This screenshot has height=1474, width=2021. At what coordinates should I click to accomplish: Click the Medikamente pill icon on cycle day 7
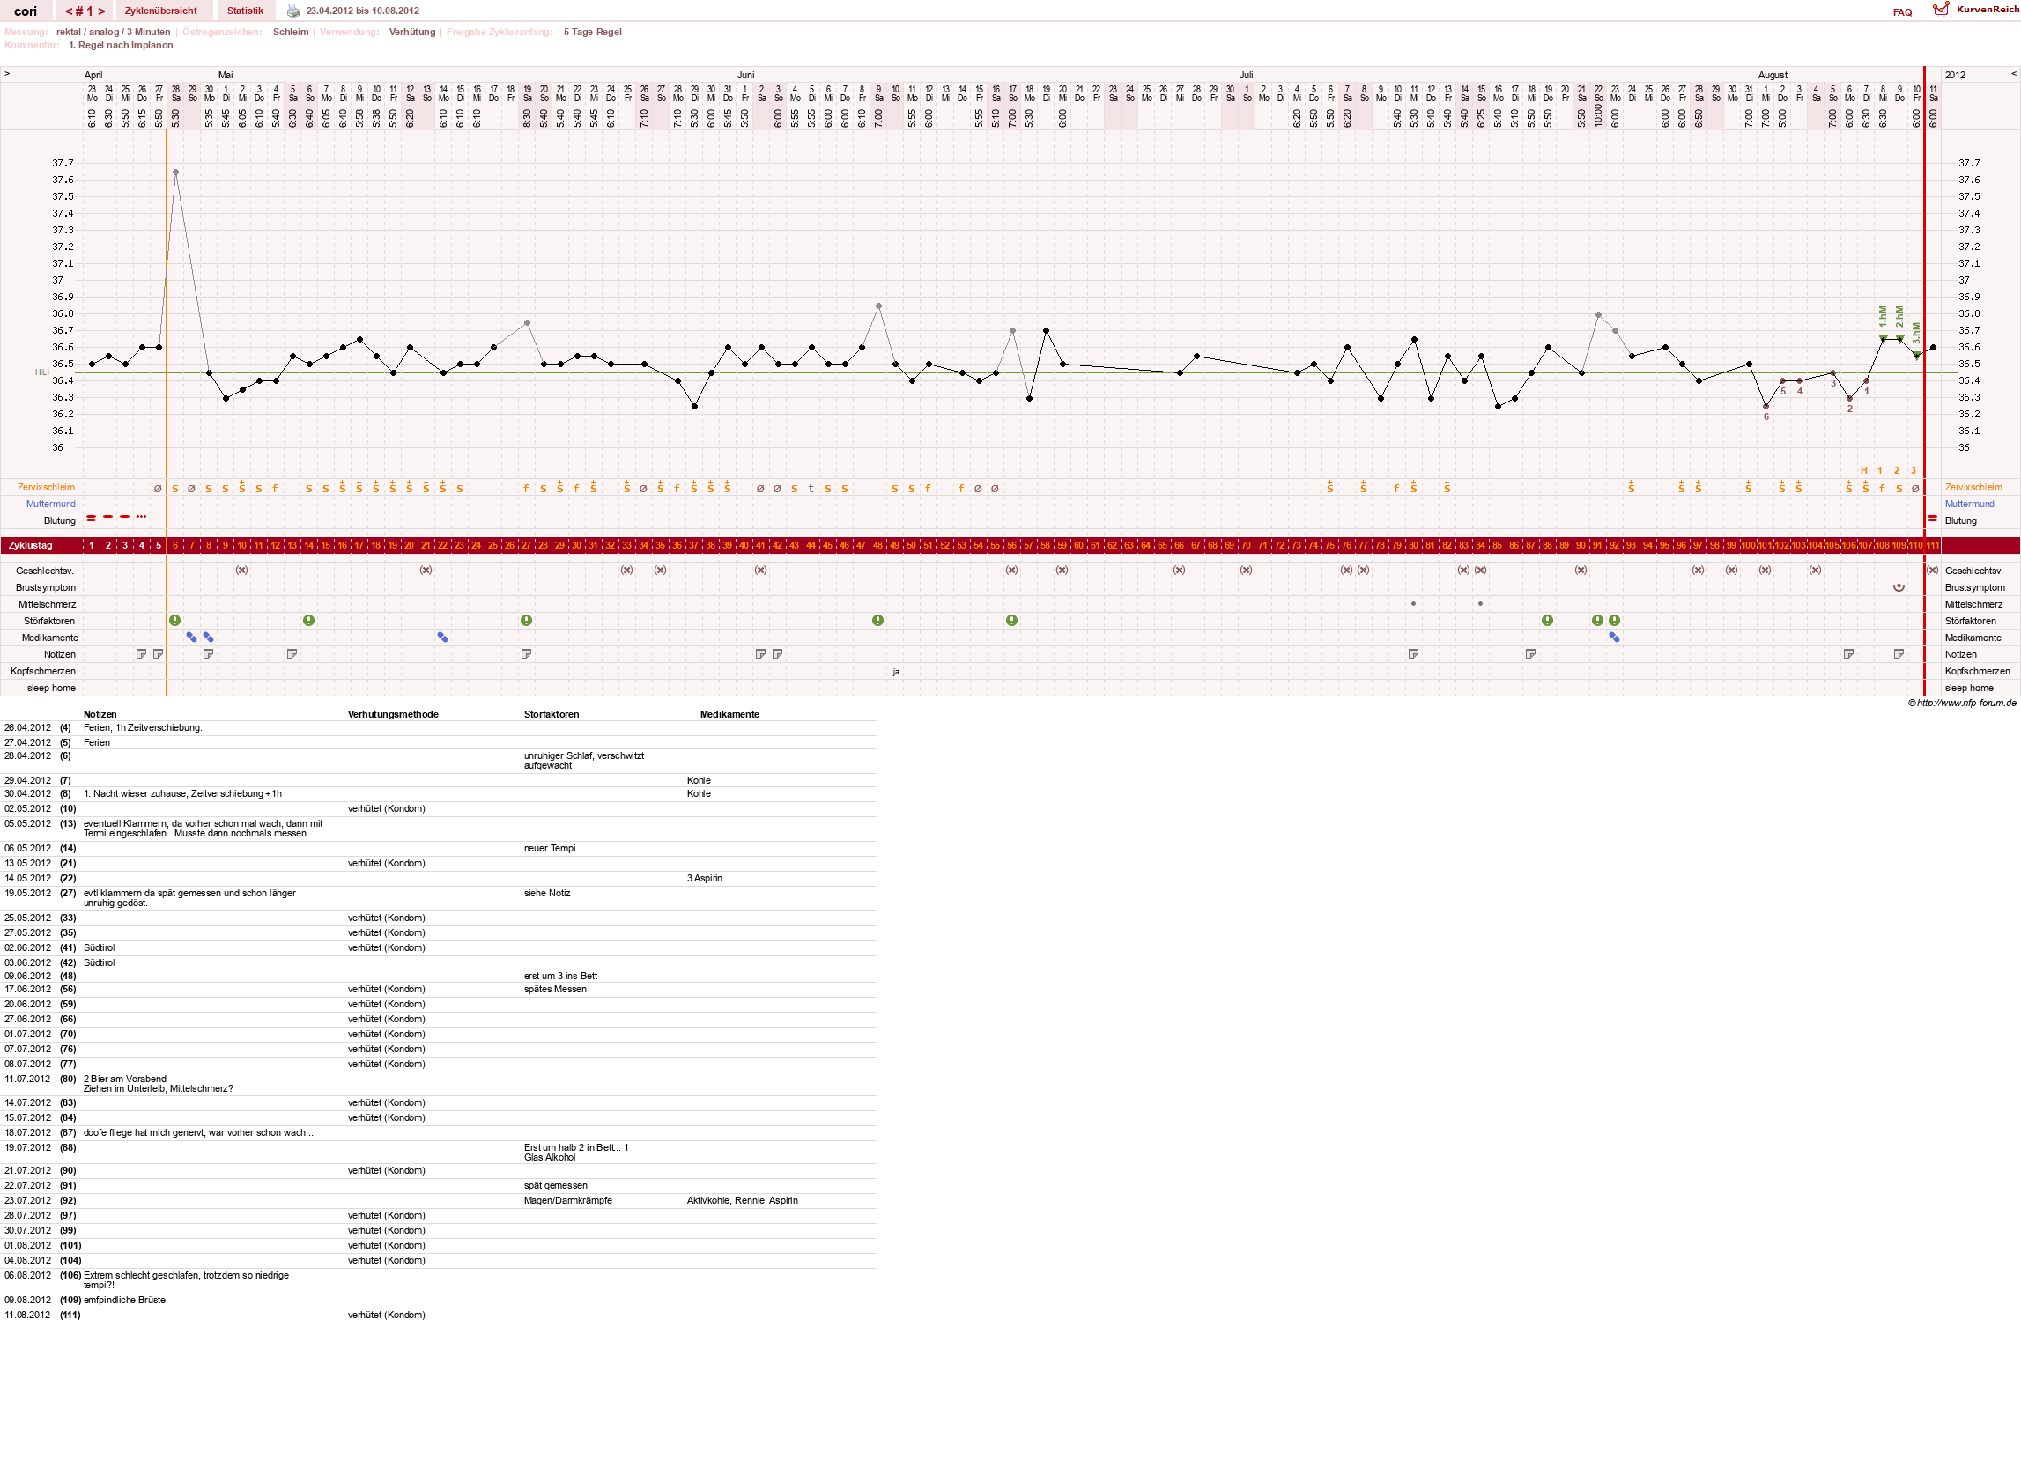191,638
